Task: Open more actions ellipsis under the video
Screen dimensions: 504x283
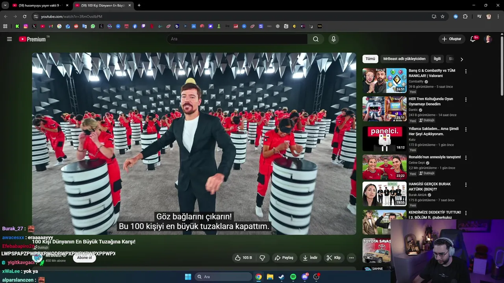Action: pos(351,258)
